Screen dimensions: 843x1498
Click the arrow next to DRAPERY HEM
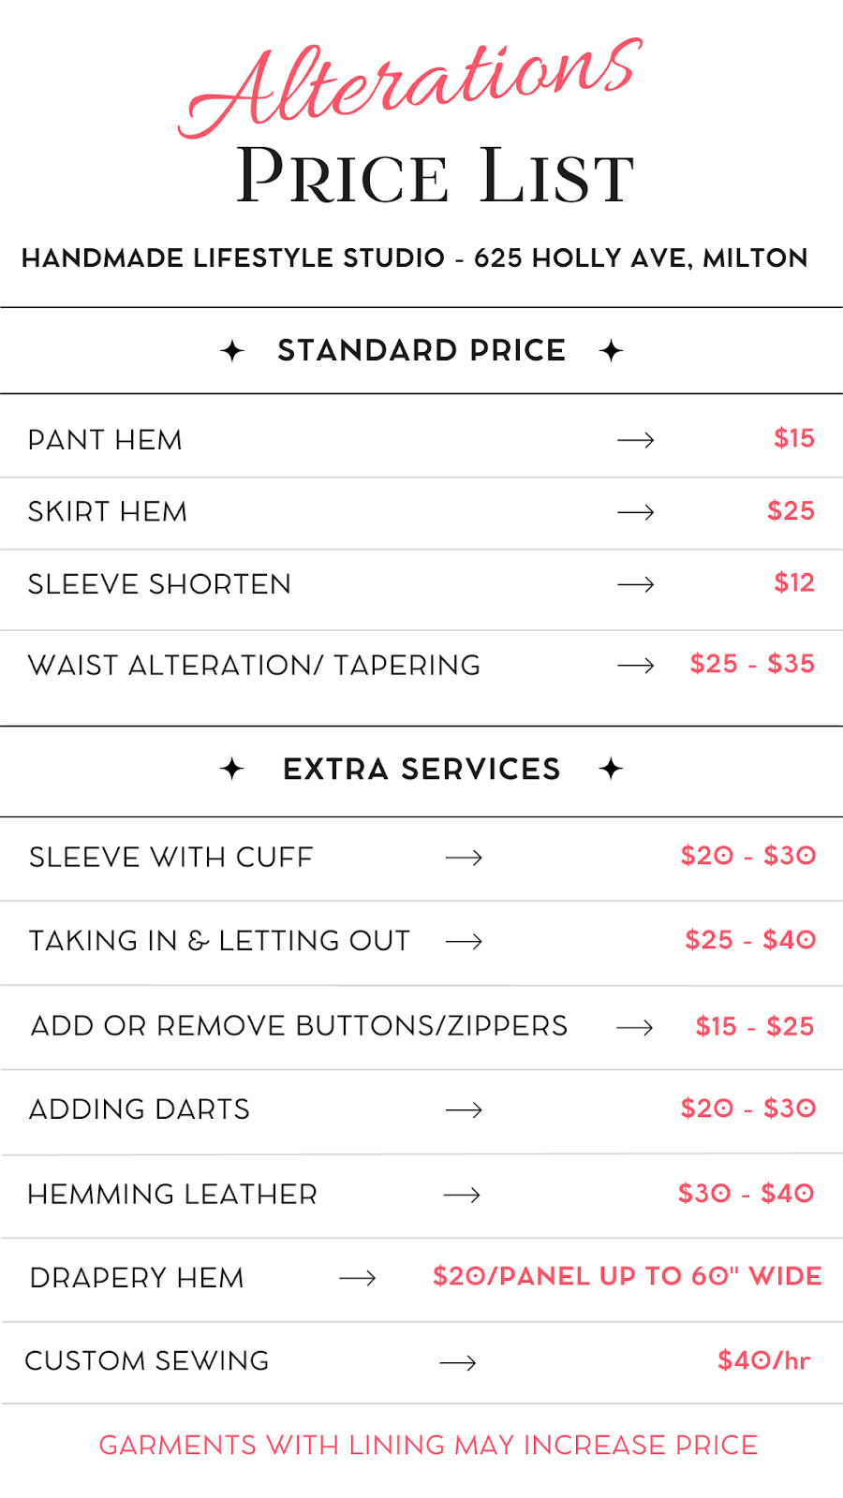(358, 1278)
